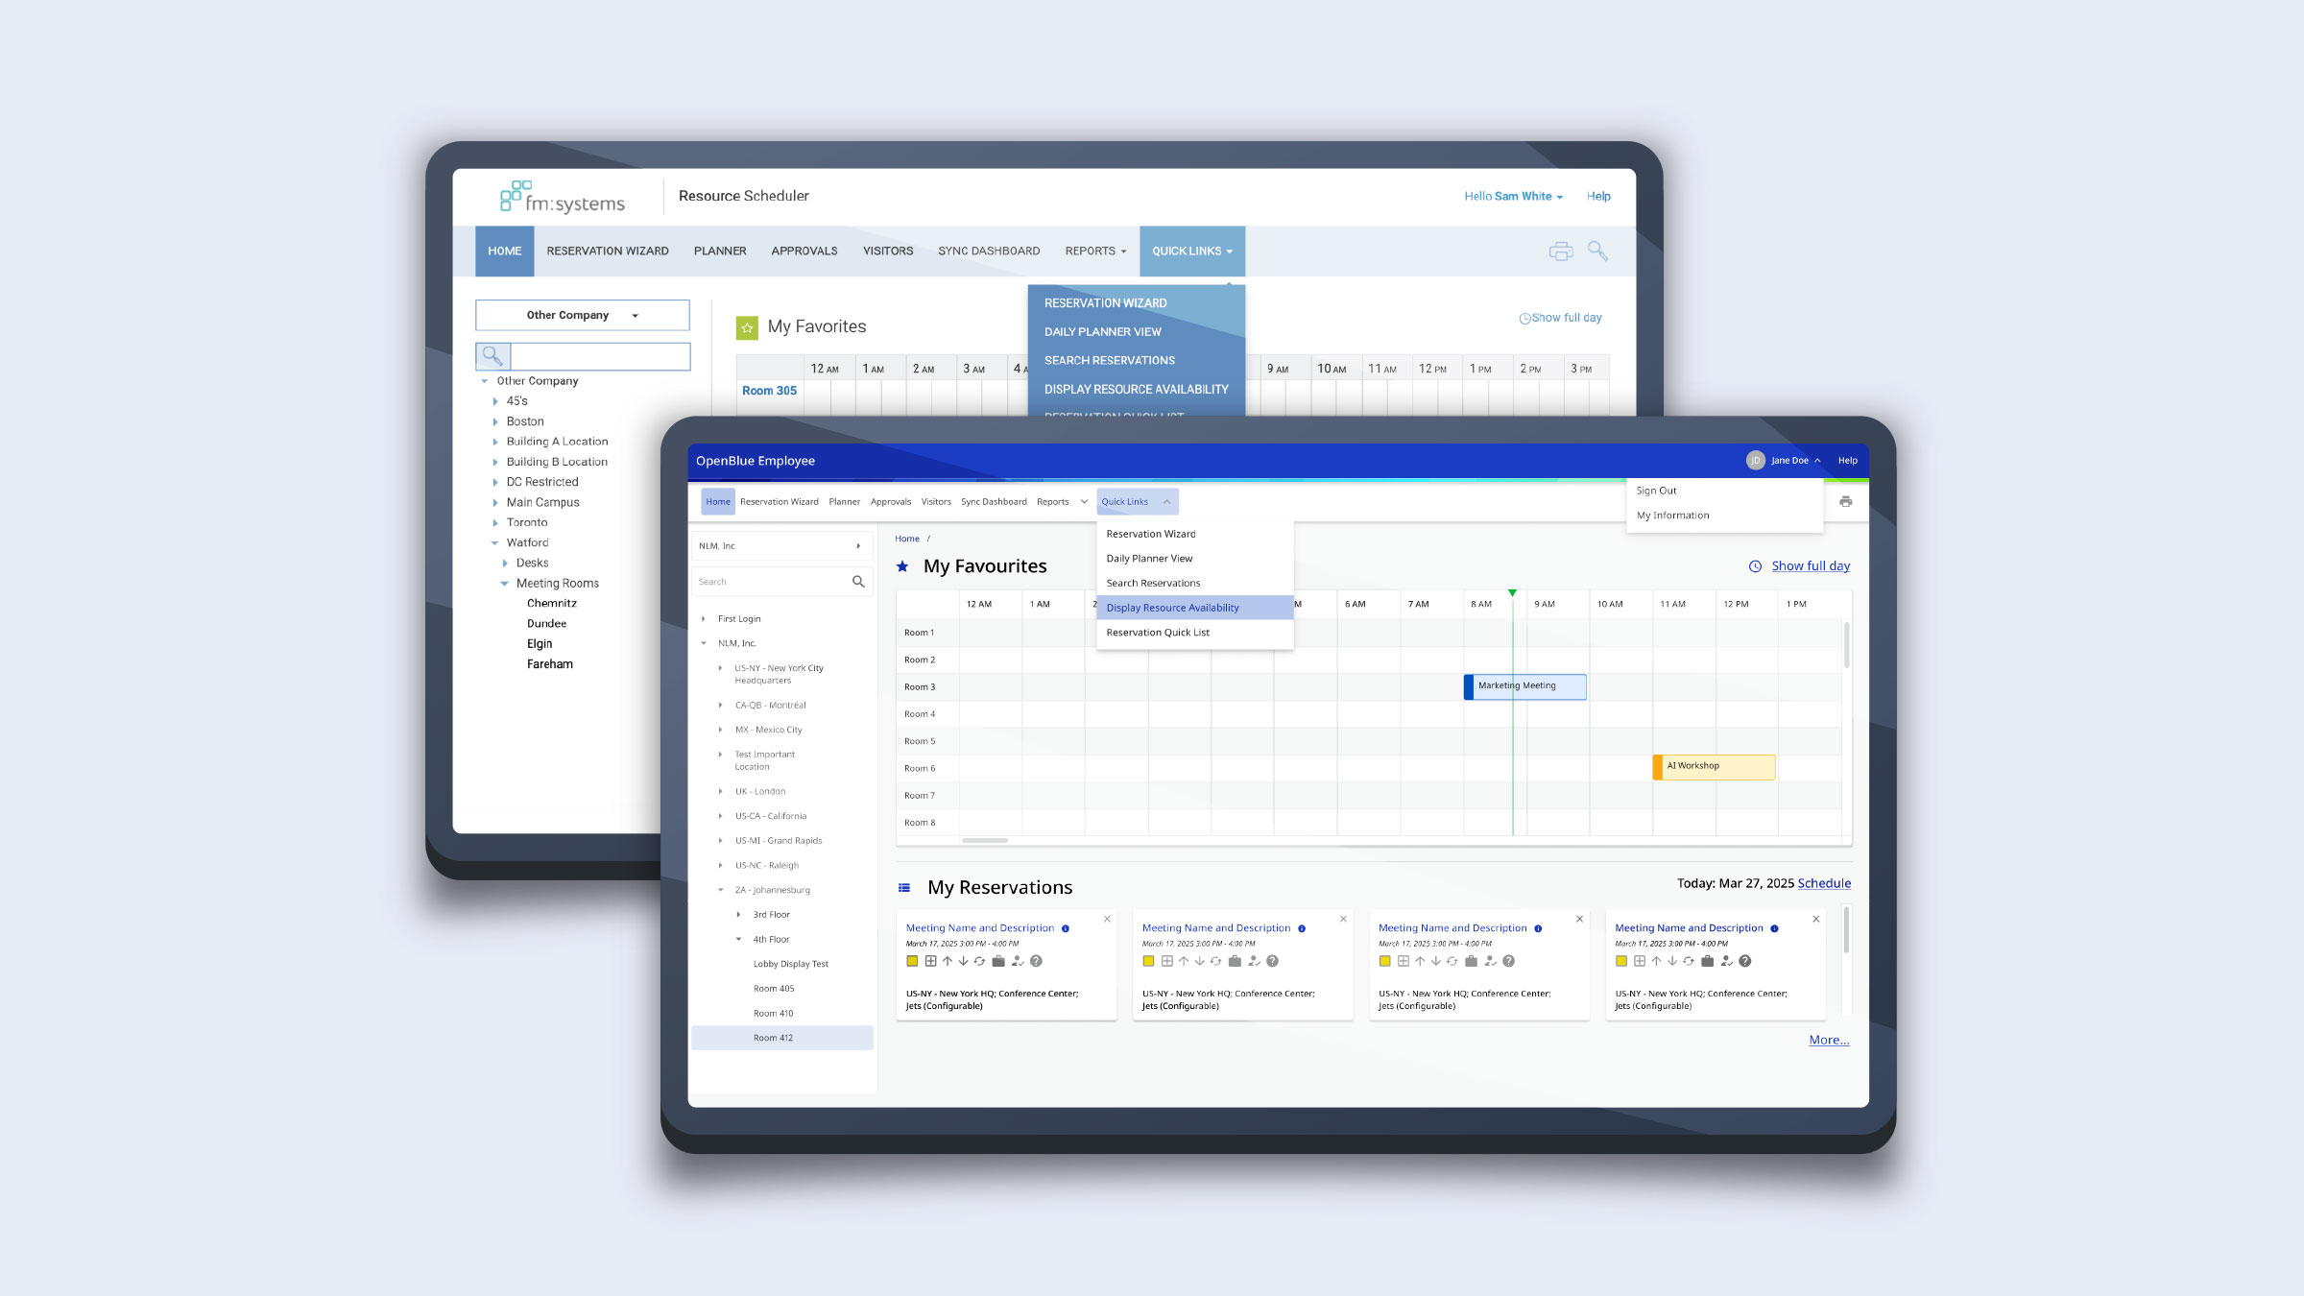Click the Show full day link in OpenBlue
Screen dimensions: 2304x1296
point(1811,566)
